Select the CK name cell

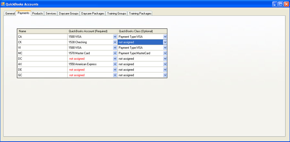pyautogui.click(x=42, y=42)
